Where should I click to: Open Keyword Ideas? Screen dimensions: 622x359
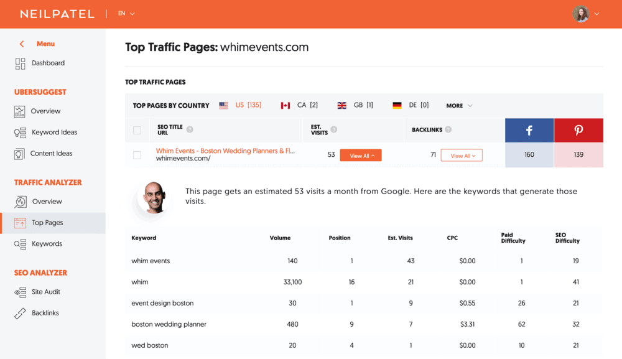pos(54,132)
